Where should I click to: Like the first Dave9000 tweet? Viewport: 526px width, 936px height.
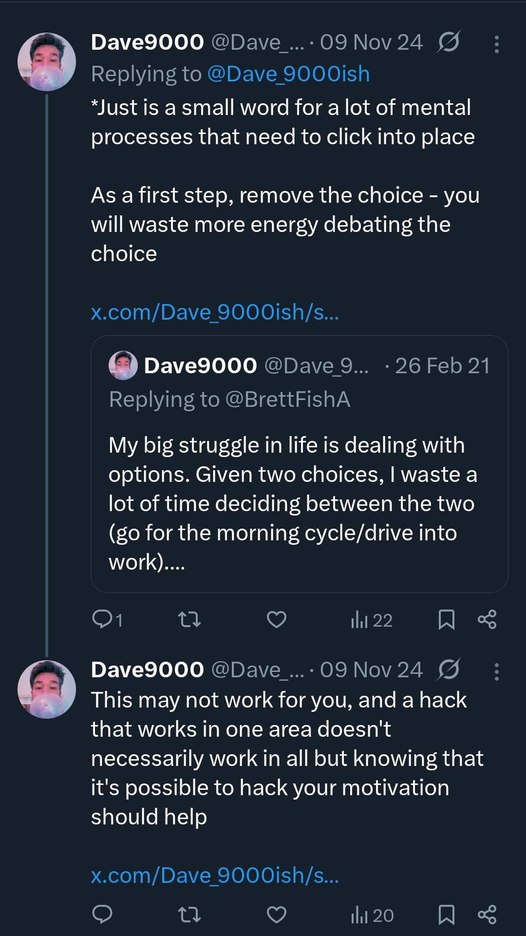(x=276, y=620)
